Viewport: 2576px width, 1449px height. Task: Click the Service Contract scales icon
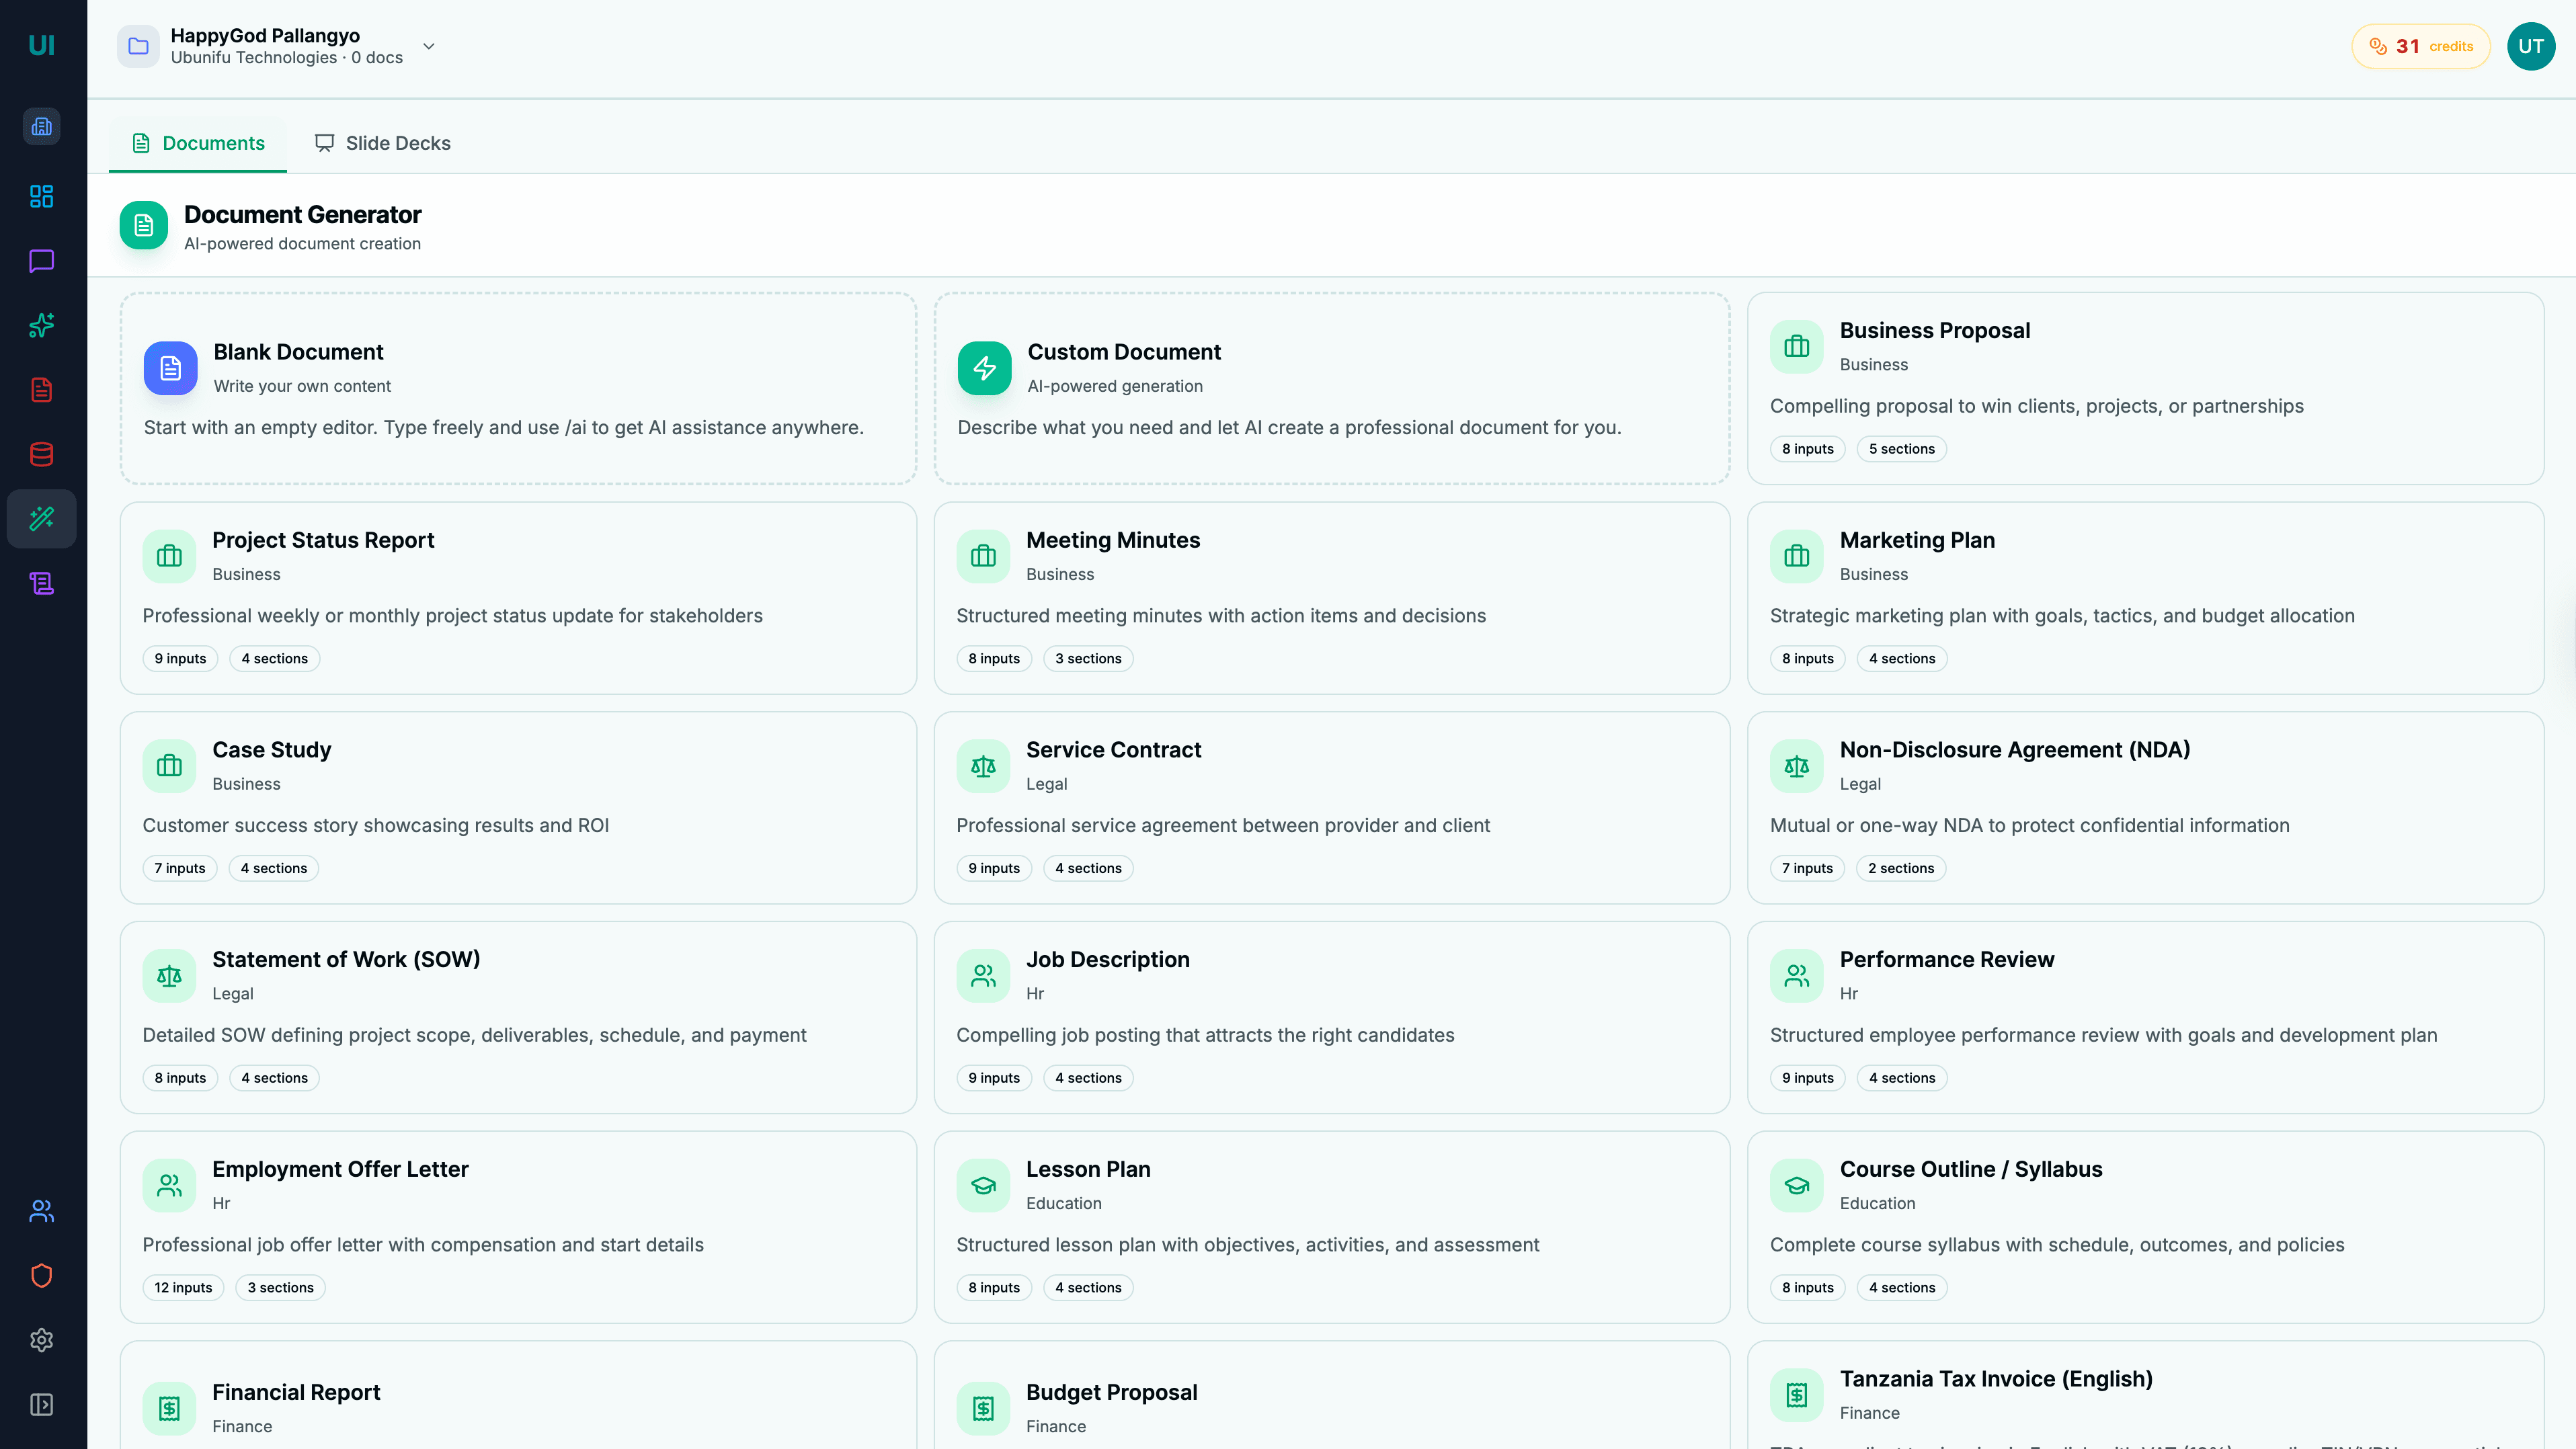pos(984,766)
